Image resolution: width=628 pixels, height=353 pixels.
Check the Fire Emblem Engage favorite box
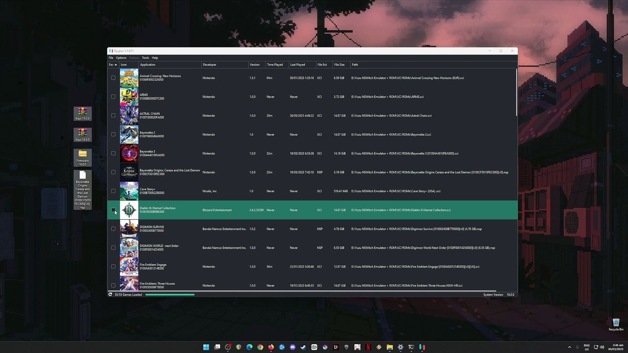pyautogui.click(x=113, y=267)
